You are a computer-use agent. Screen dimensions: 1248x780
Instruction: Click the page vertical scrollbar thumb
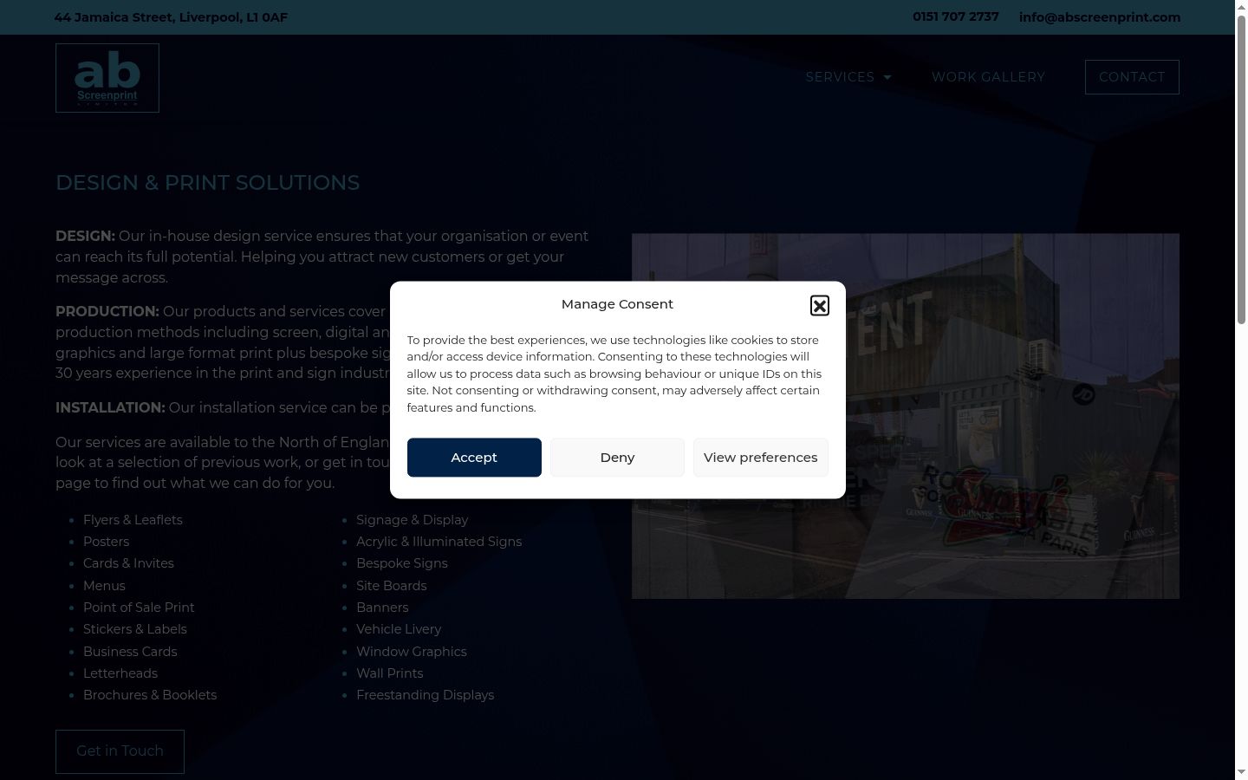[x=1241, y=169]
